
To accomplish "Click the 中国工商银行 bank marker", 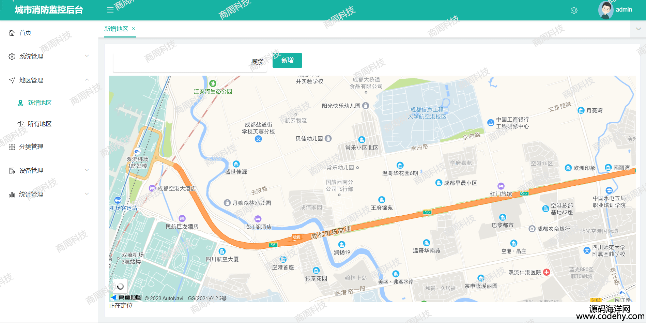I will pyautogui.click(x=491, y=123).
